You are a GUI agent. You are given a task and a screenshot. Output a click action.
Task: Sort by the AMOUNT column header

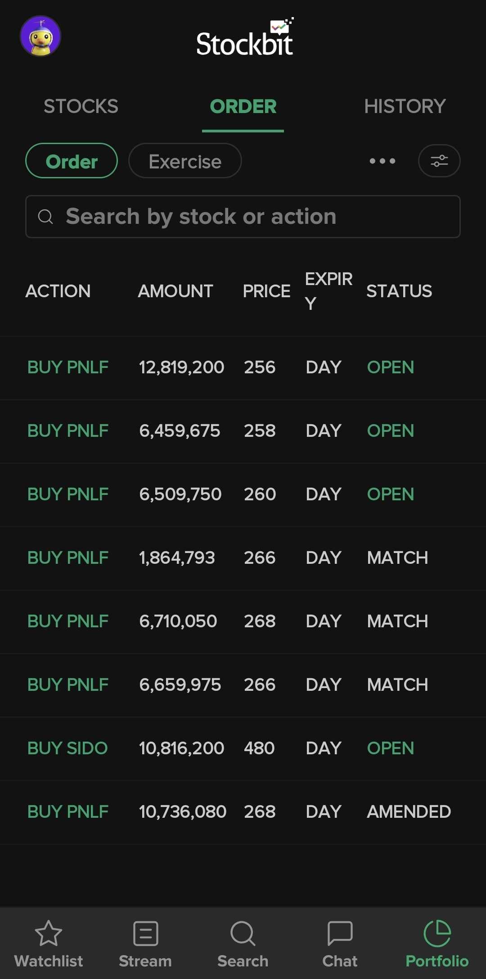(175, 291)
